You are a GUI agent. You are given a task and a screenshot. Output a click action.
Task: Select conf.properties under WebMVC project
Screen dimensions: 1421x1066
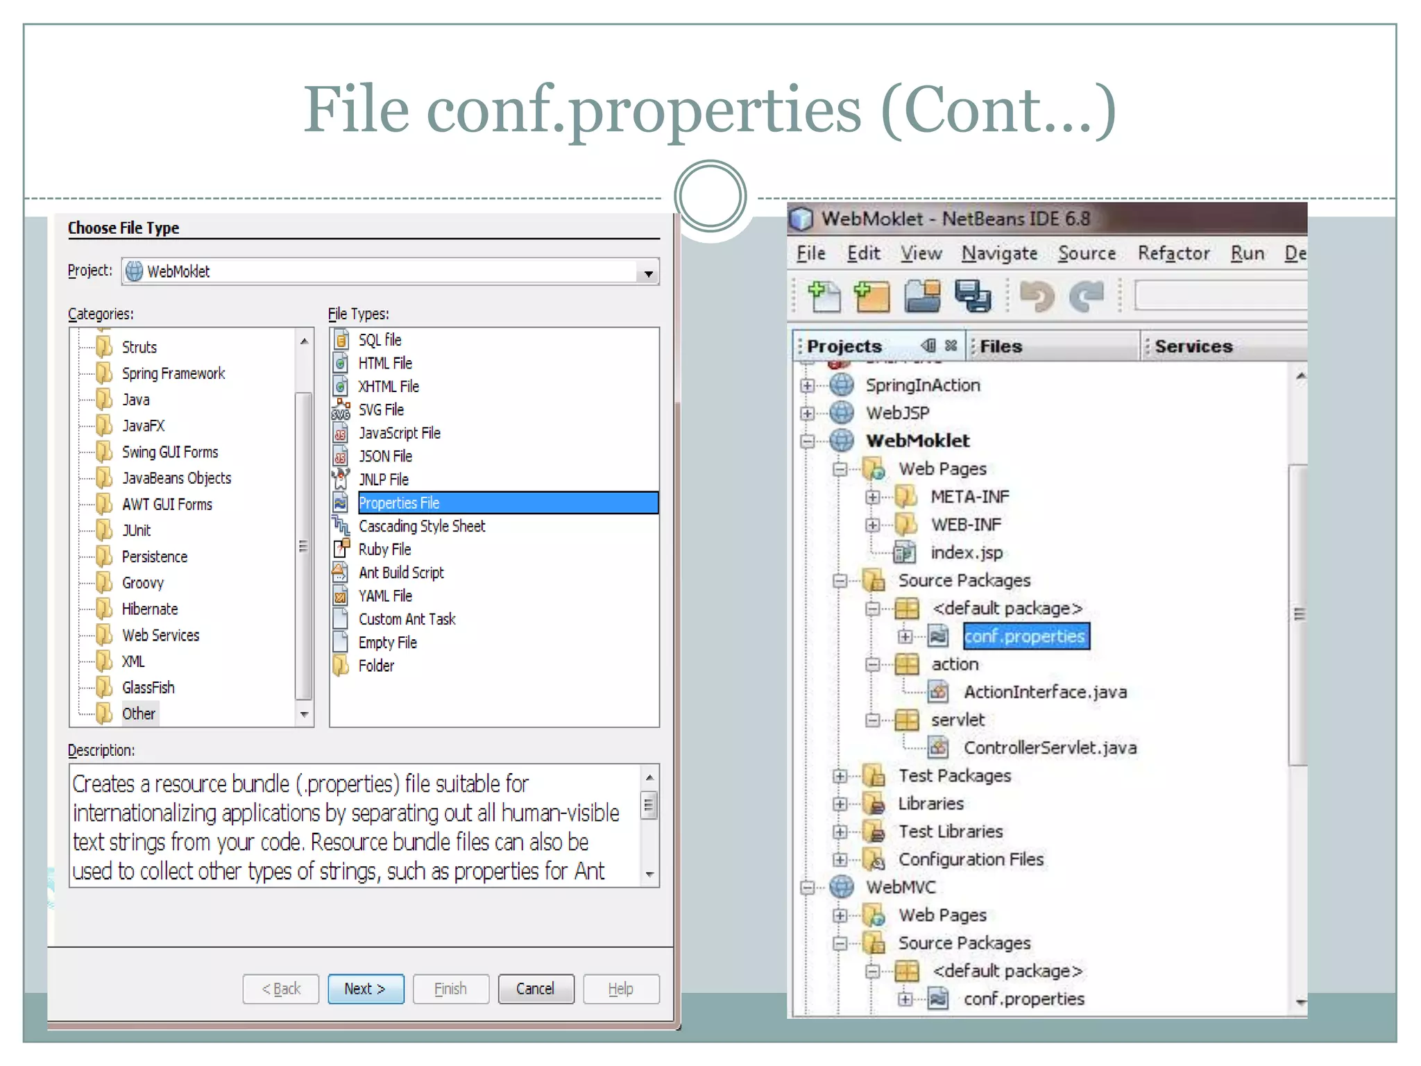pos(1023,999)
